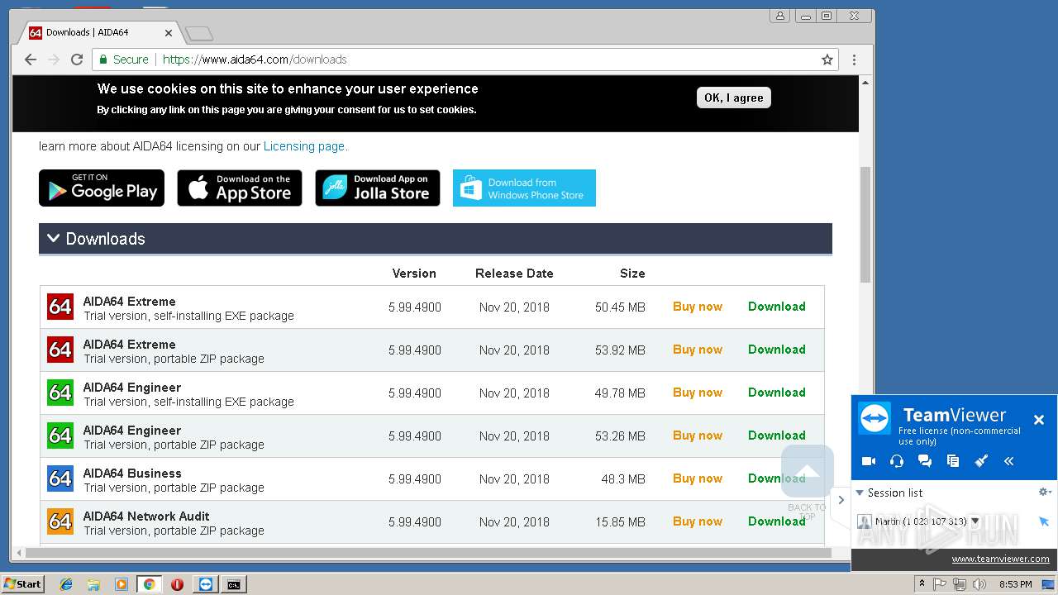The height and width of the screenshot is (595, 1058).
Task: Click the Back to Top arrow button
Action: pos(808,471)
